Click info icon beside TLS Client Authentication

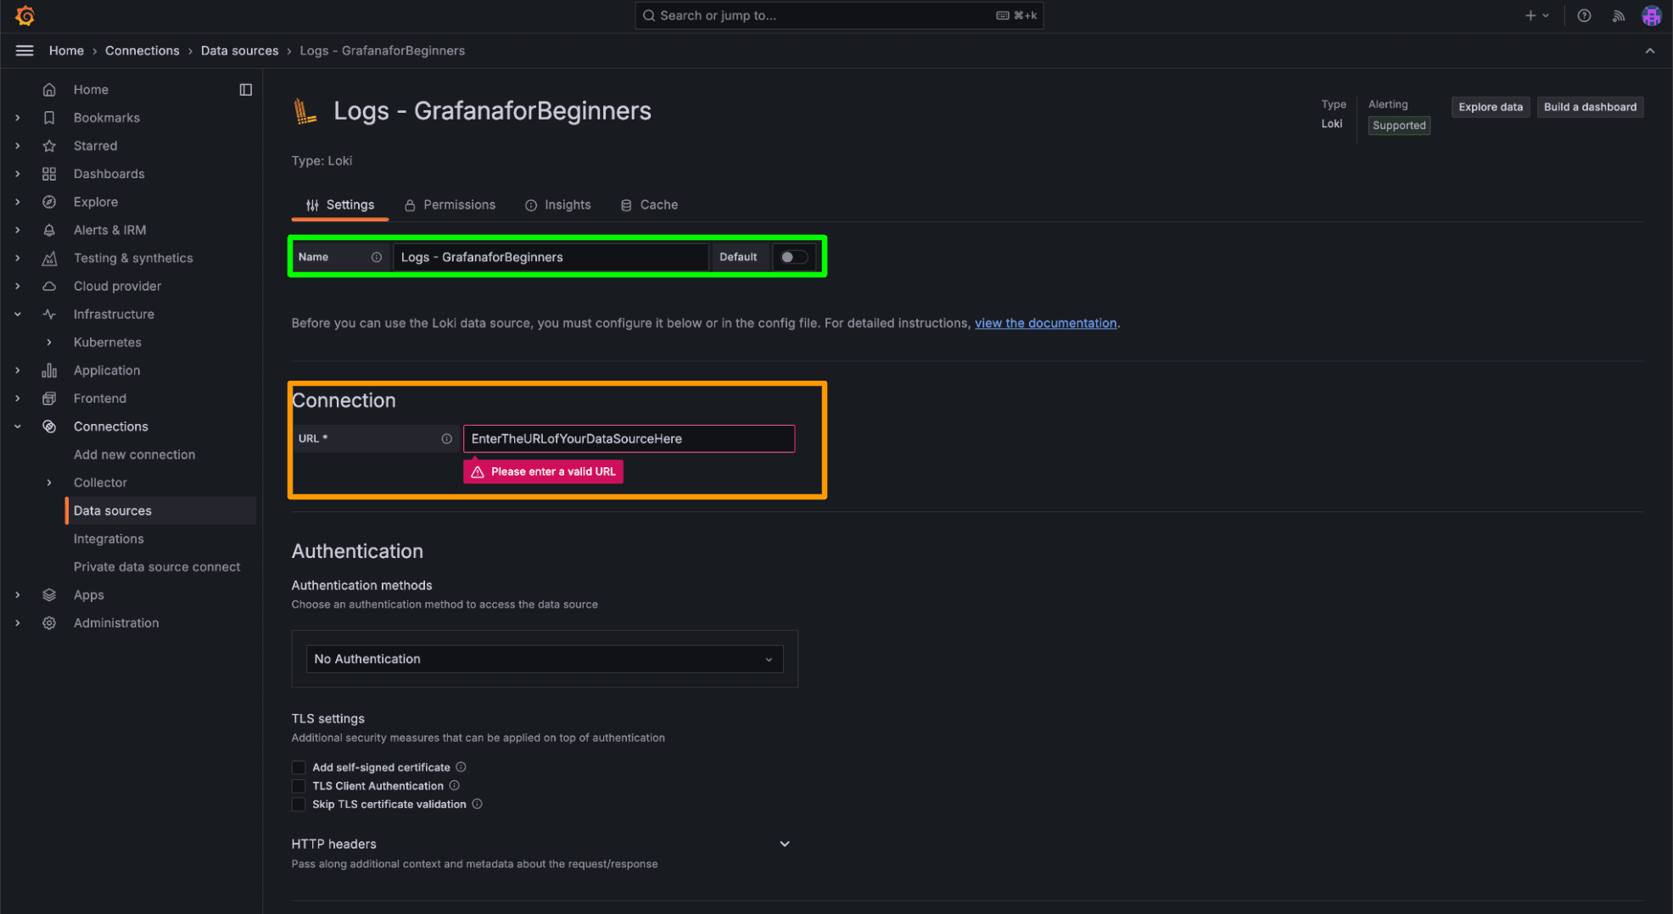pyautogui.click(x=454, y=785)
